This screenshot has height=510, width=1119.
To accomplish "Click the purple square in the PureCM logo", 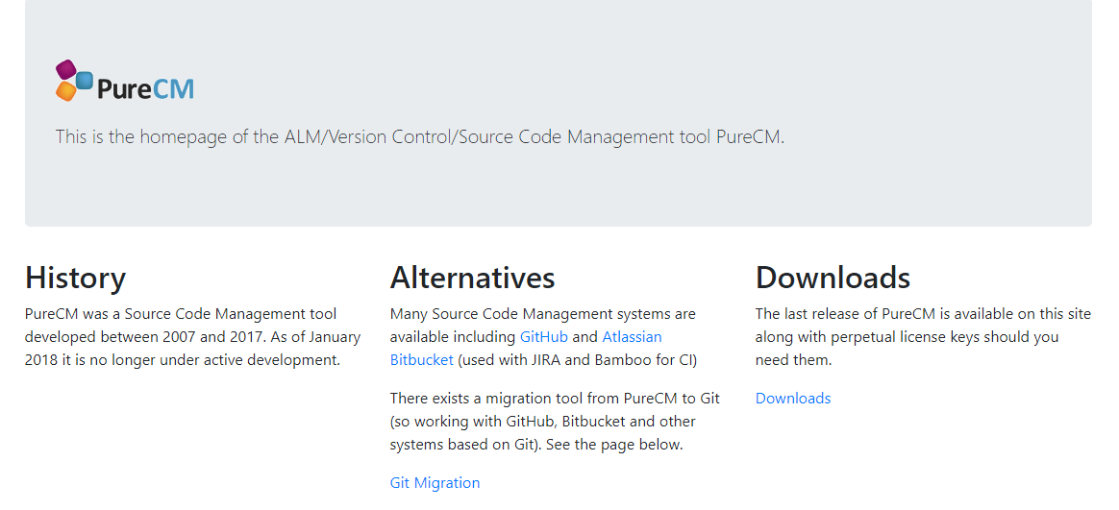I will pos(65,70).
